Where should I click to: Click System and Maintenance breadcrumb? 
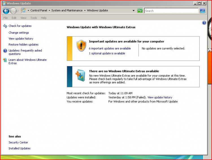67,10
